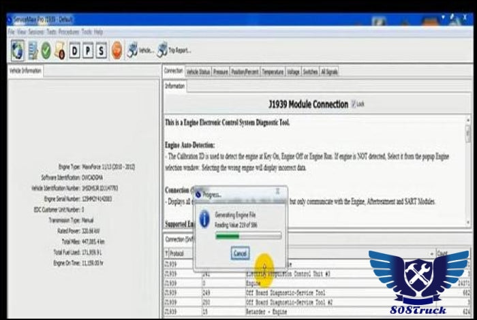The width and height of the screenshot is (477, 320).
Task: Open the Procedures menu
Action: [x=68, y=32]
